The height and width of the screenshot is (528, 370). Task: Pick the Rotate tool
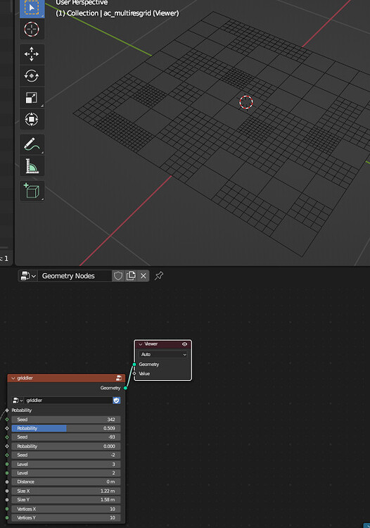[32, 76]
